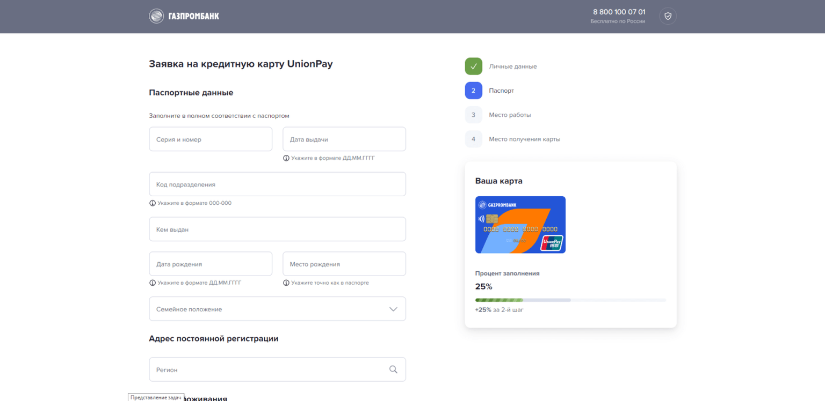Click the Бесплатно по России caption
Screen dimensions: 825x401
pyautogui.click(x=618, y=21)
